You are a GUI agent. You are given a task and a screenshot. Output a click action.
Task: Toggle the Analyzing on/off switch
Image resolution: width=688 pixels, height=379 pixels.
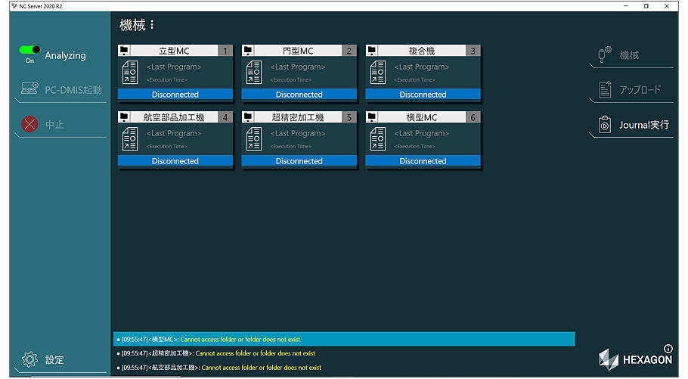[x=29, y=50]
